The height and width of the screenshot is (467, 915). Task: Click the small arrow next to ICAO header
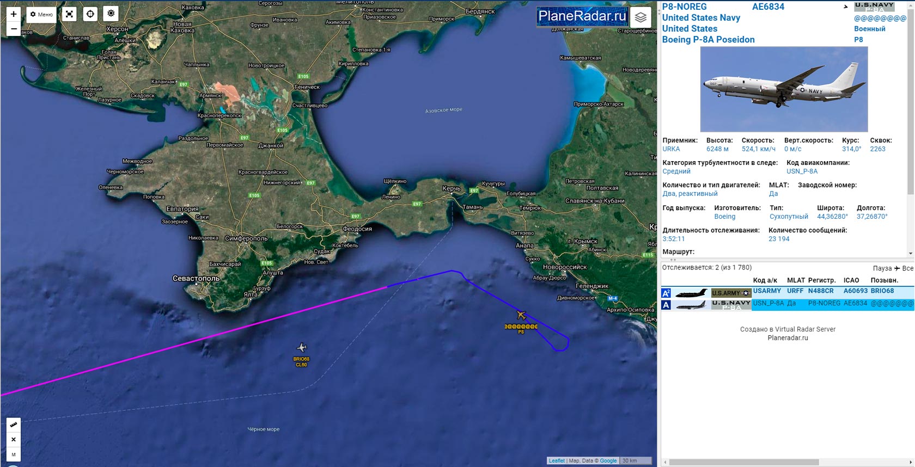click(846, 7)
